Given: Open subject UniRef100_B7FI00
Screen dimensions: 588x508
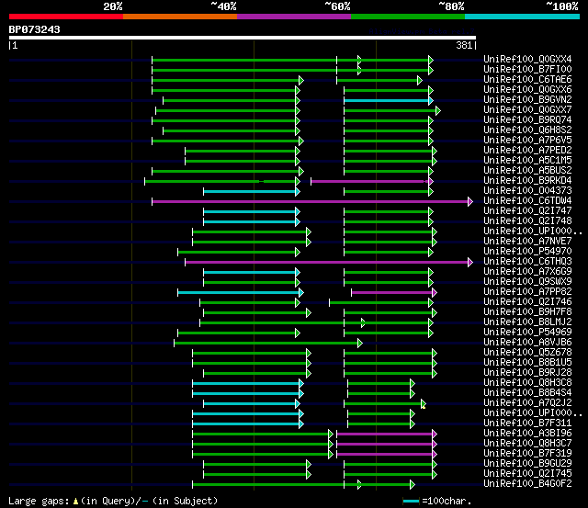Looking at the screenshot, I should (527, 69).
